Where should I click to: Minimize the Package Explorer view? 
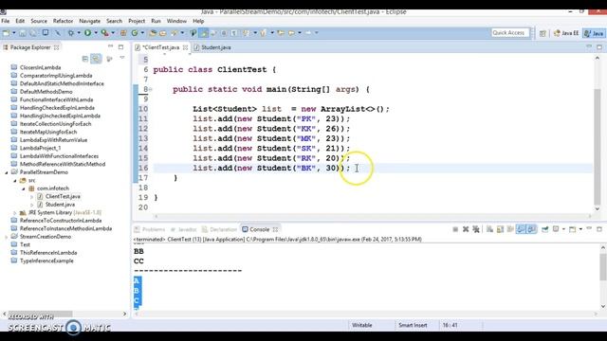coord(110,46)
